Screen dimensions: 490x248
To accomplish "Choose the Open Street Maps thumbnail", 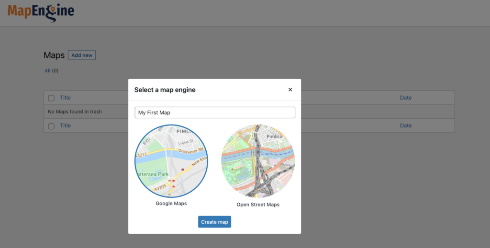I will coord(258,161).
